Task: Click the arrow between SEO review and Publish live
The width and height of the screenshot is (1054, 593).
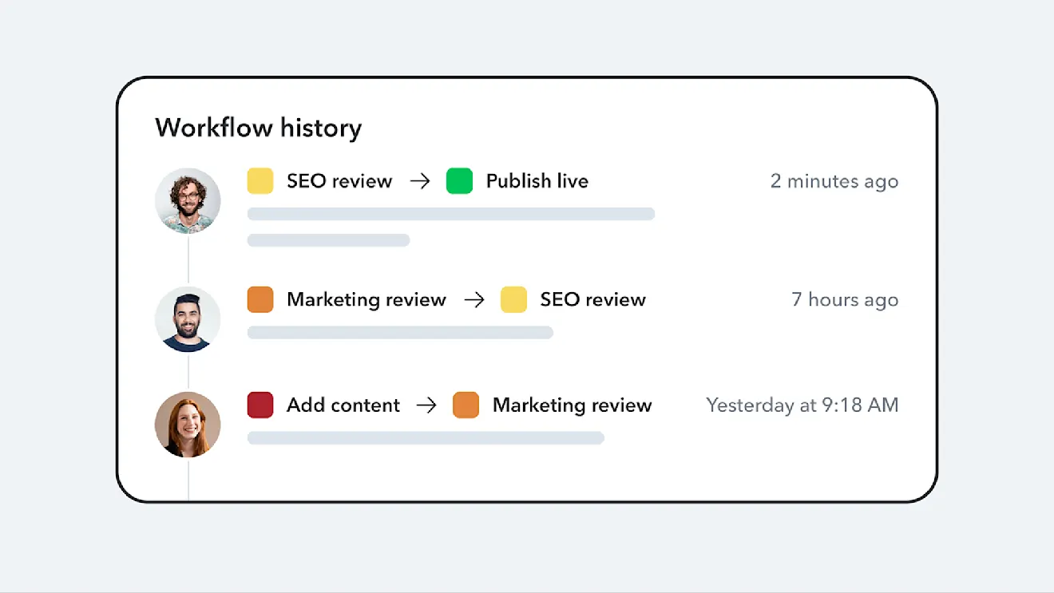Action: pos(420,181)
